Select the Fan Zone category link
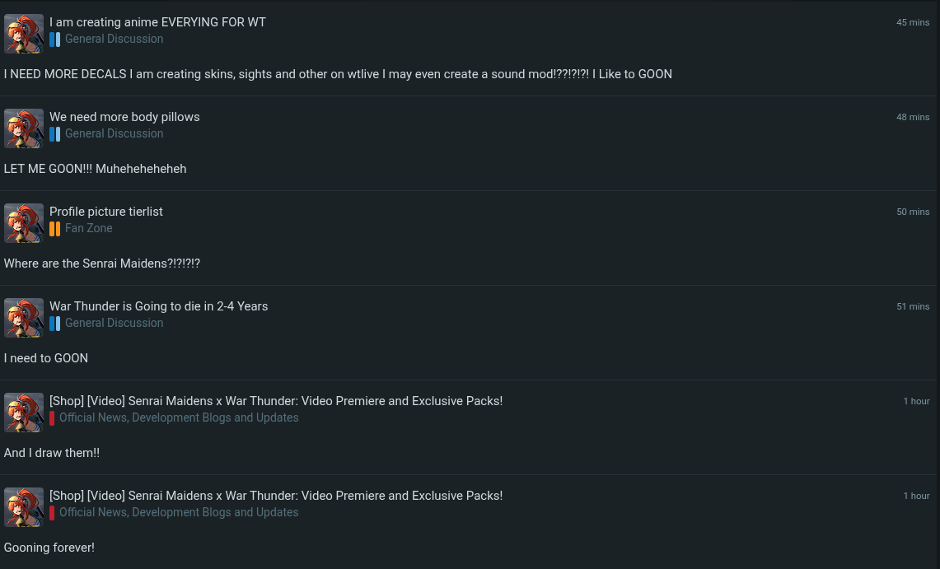The image size is (940, 569). click(x=89, y=228)
